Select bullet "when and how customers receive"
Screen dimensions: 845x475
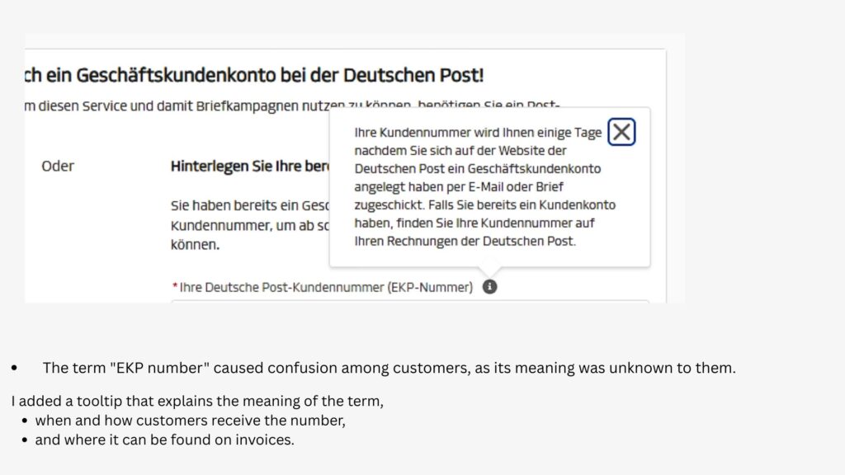(x=190, y=421)
